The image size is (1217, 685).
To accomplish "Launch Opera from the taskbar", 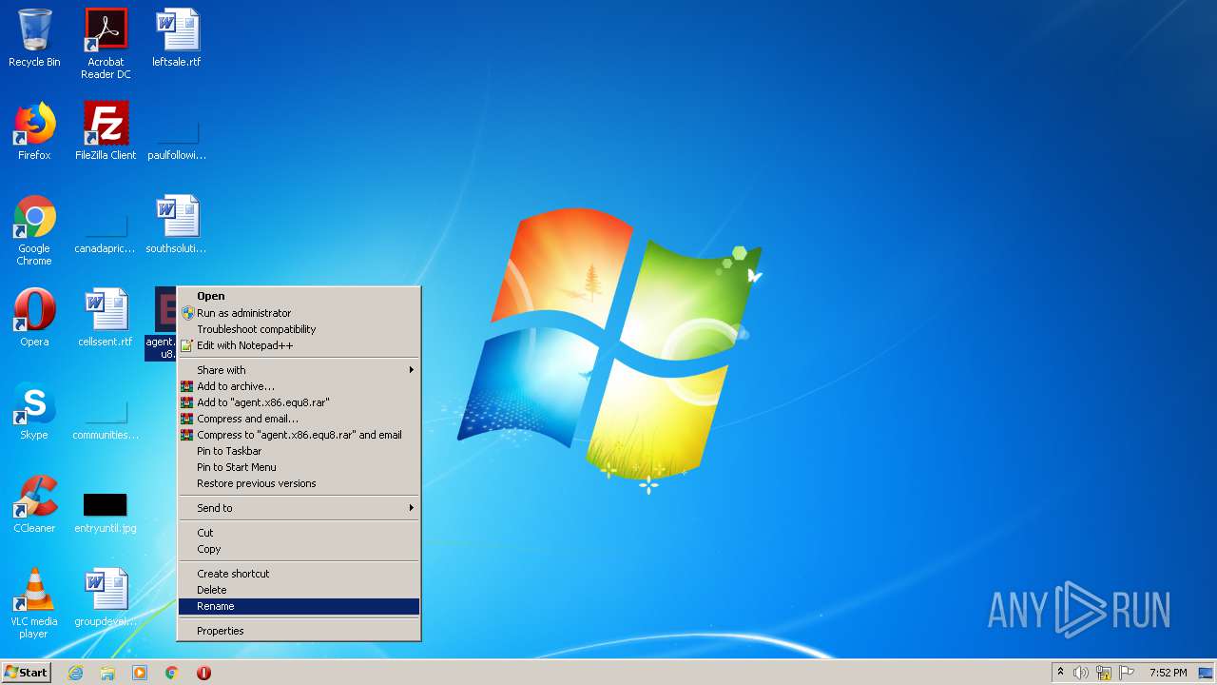I will pos(203,673).
